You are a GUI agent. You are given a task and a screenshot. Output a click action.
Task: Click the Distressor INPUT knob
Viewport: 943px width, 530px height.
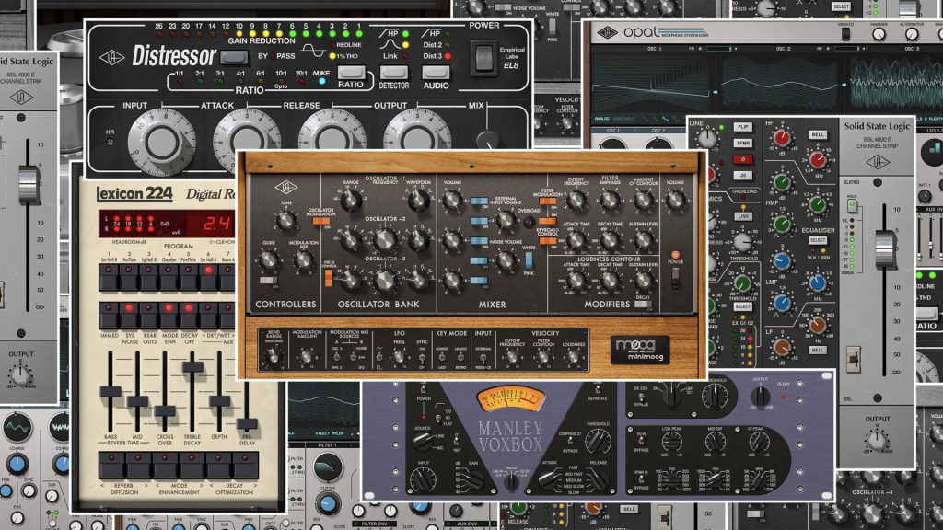coord(161,143)
